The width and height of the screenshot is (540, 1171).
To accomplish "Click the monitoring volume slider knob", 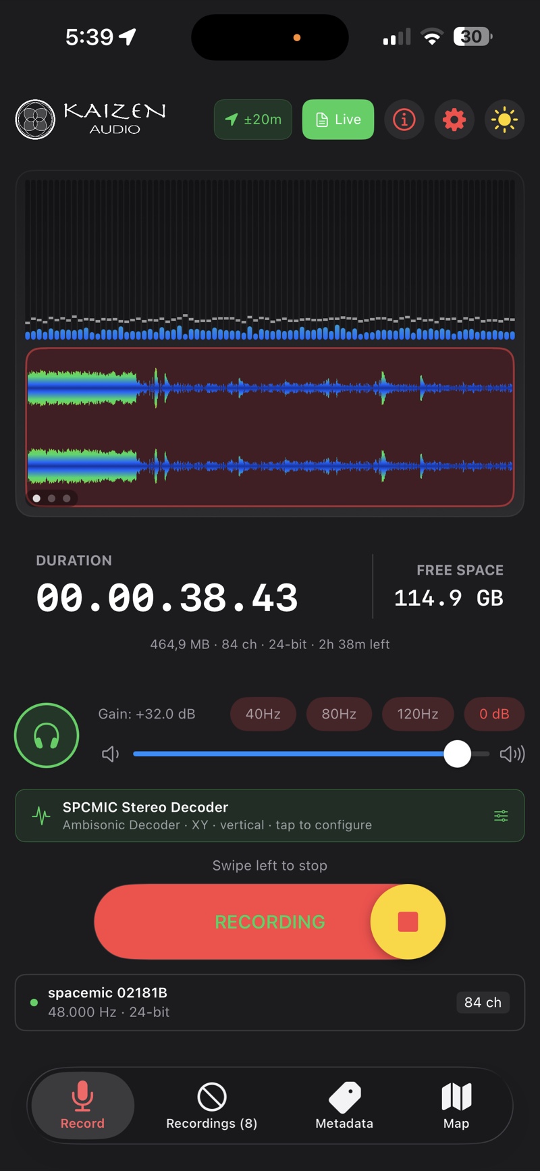I will point(457,754).
